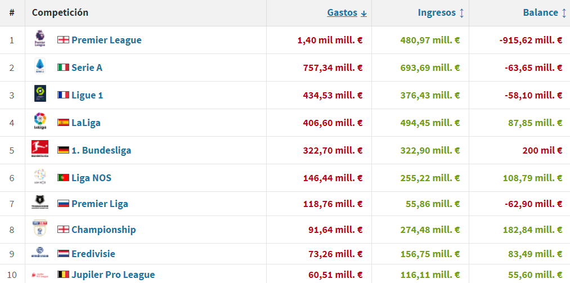570x283 pixels.
Task: Click the Spanish flag next to LaLiga
Action: 63,123
